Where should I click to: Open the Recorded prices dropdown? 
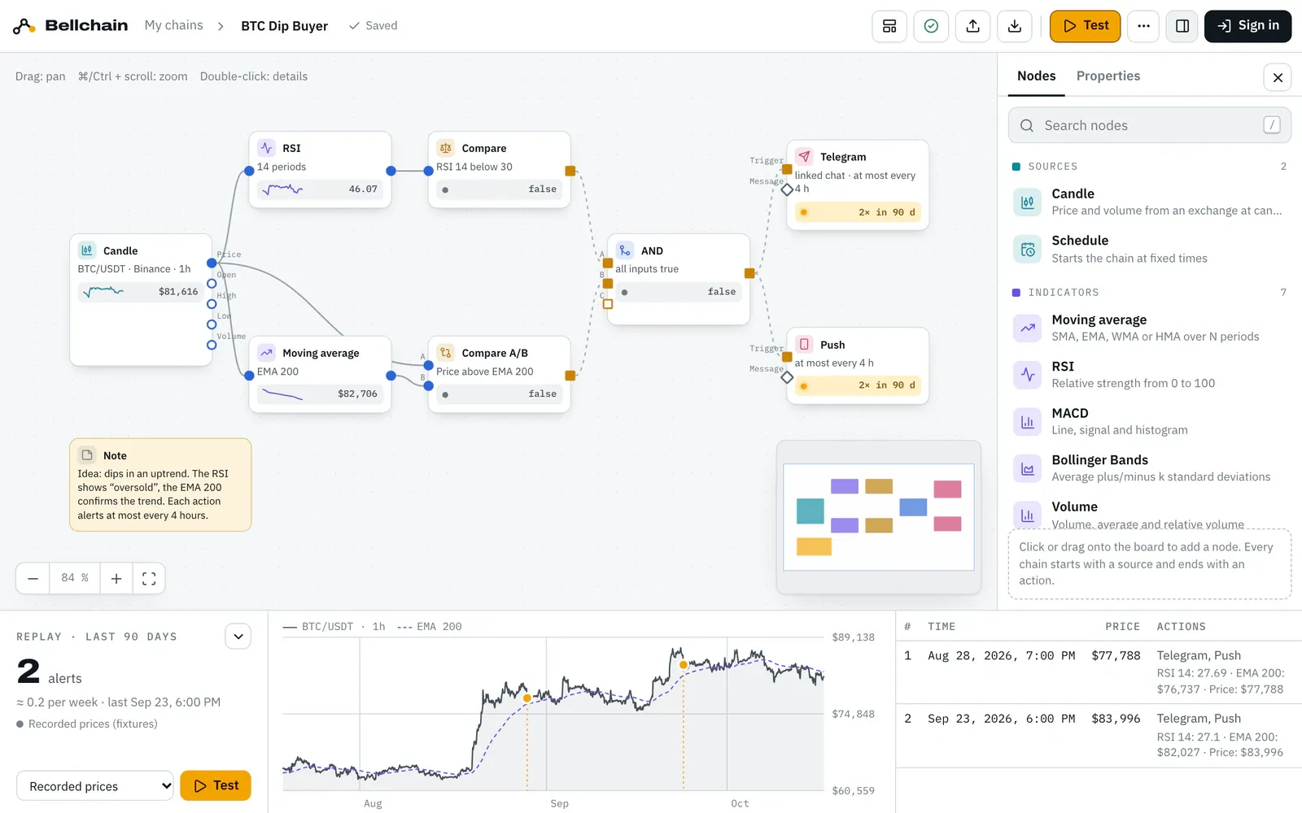coord(95,786)
